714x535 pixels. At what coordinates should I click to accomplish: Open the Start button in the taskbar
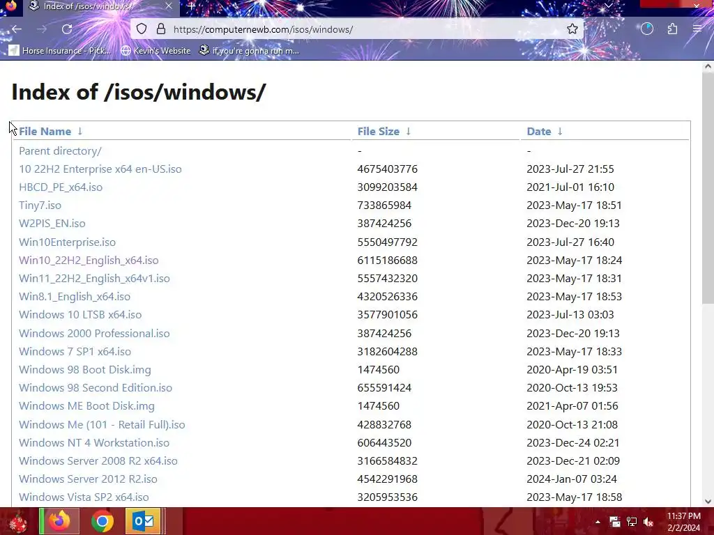[17, 521]
